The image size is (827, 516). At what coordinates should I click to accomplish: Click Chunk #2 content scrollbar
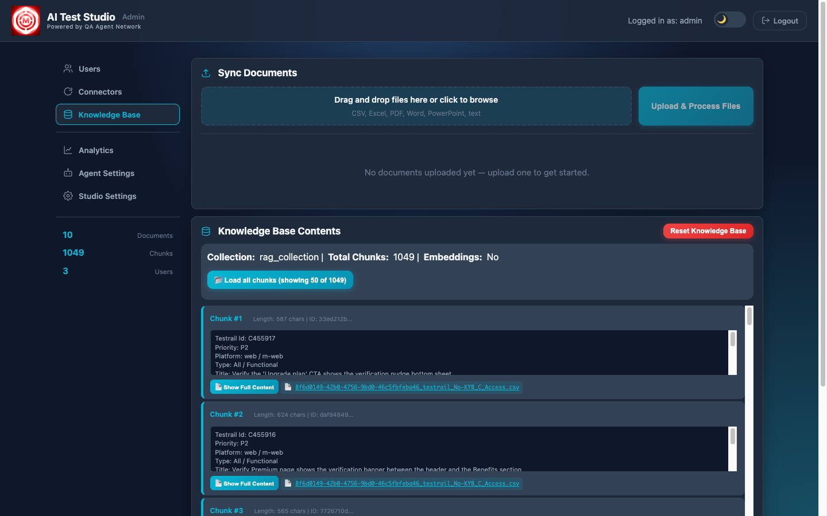733,449
